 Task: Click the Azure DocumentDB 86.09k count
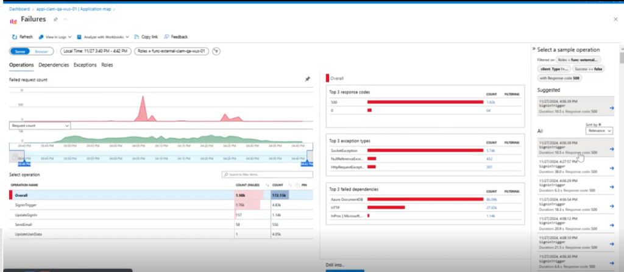[x=492, y=199]
